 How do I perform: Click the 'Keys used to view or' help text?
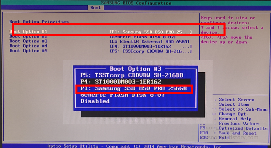point(228,18)
